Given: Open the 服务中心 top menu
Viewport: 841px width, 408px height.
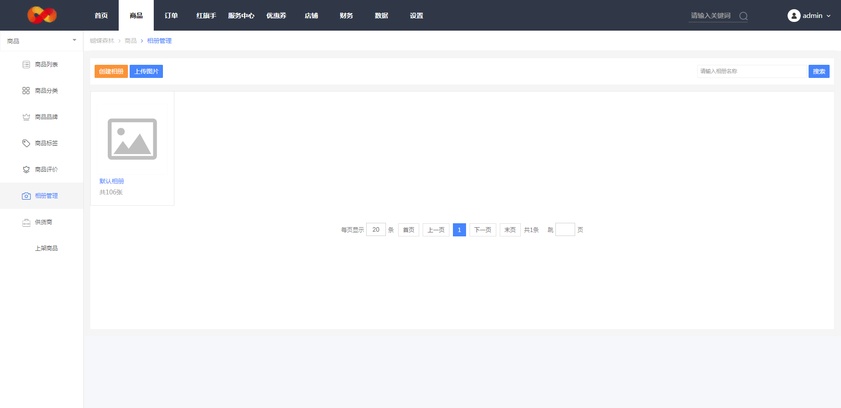Looking at the screenshot, I should pyautogui.click(x=241, y=15).
